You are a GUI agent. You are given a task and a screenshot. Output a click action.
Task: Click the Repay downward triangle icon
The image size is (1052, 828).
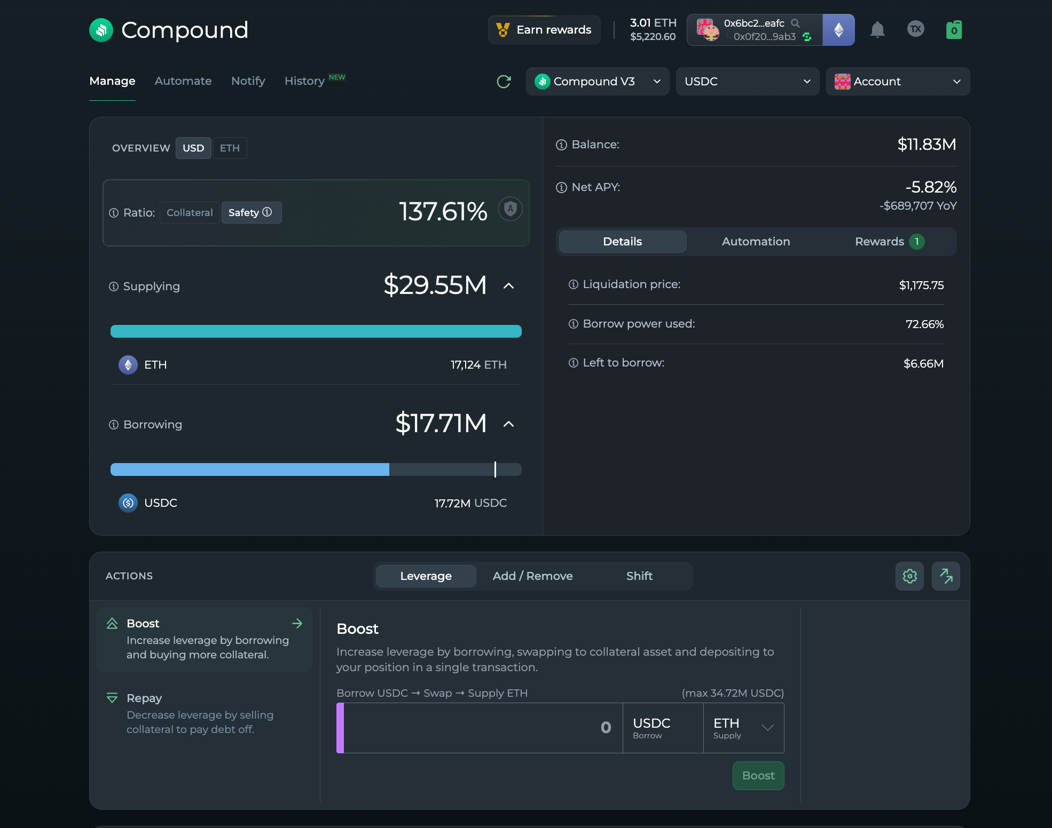[x=112, y=698]
